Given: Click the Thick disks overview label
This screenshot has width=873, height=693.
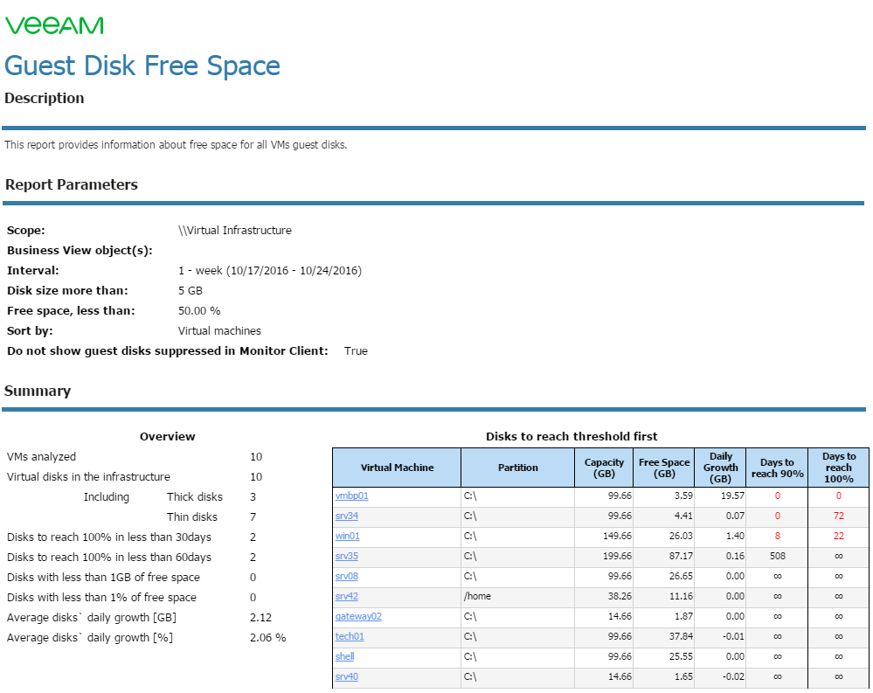Looking at the screenshot, I should (x=194, y=496).
